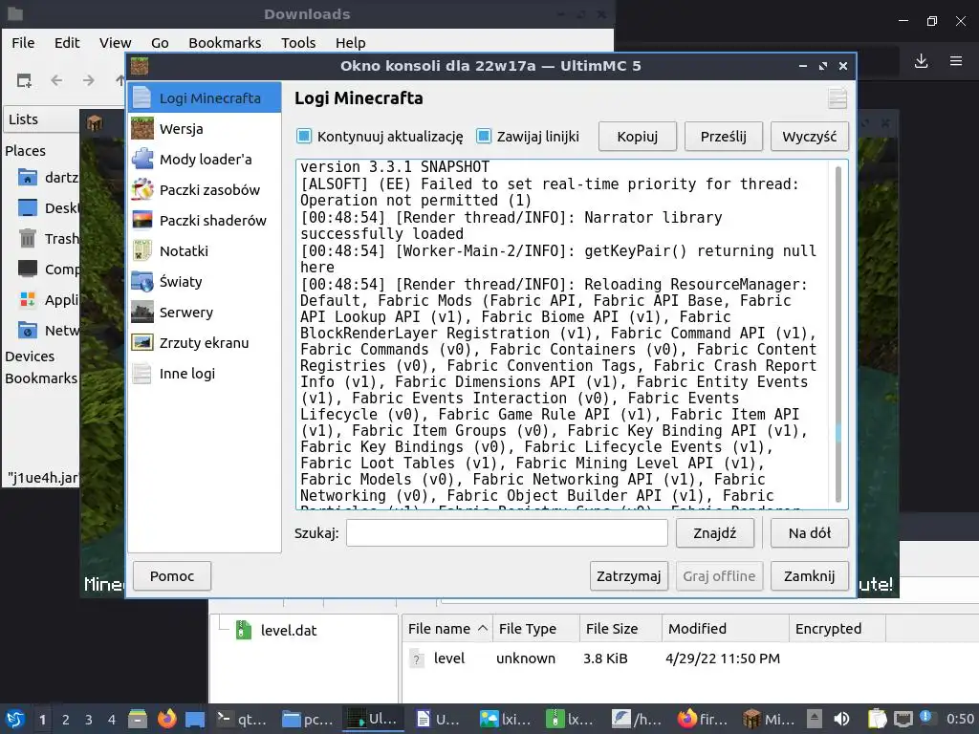Open the Tools menu

(x=298, y=42)
